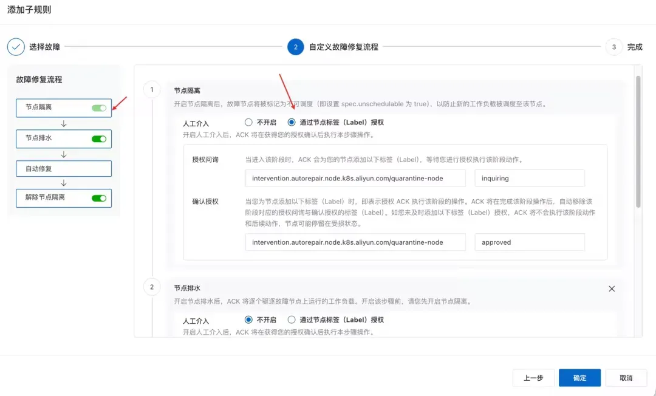Click the number 2 circle beside 节点排水
Viewport: 656px width, 396px height.
(152, 287)
